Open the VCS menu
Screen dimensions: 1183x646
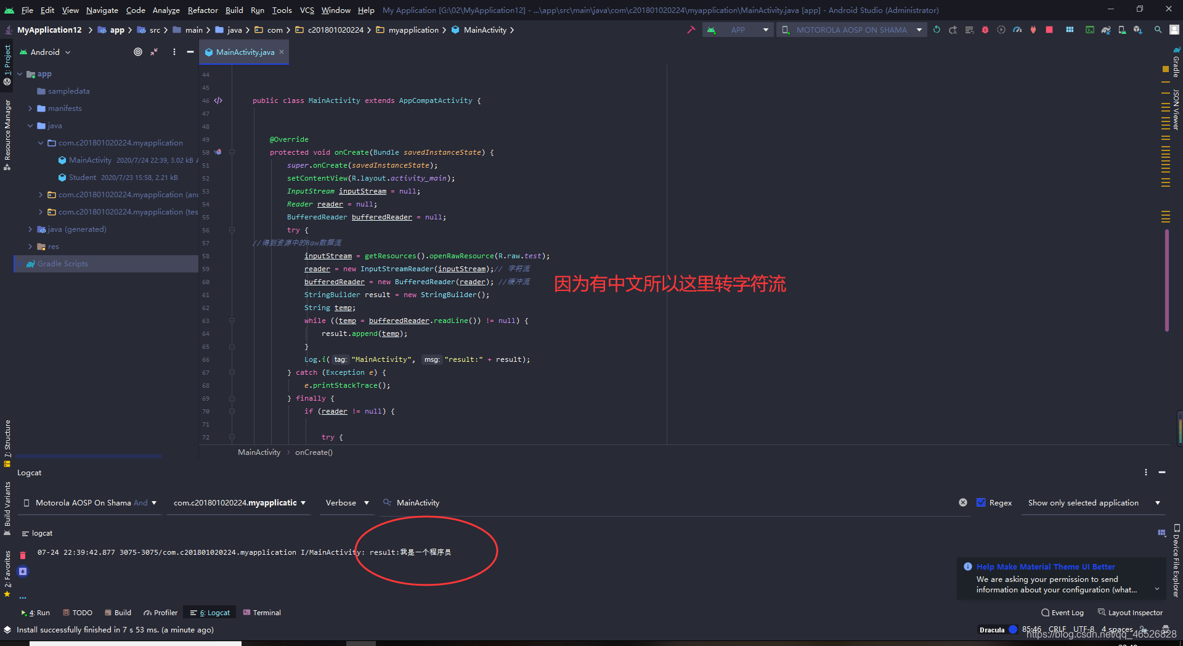click(307, 10)
